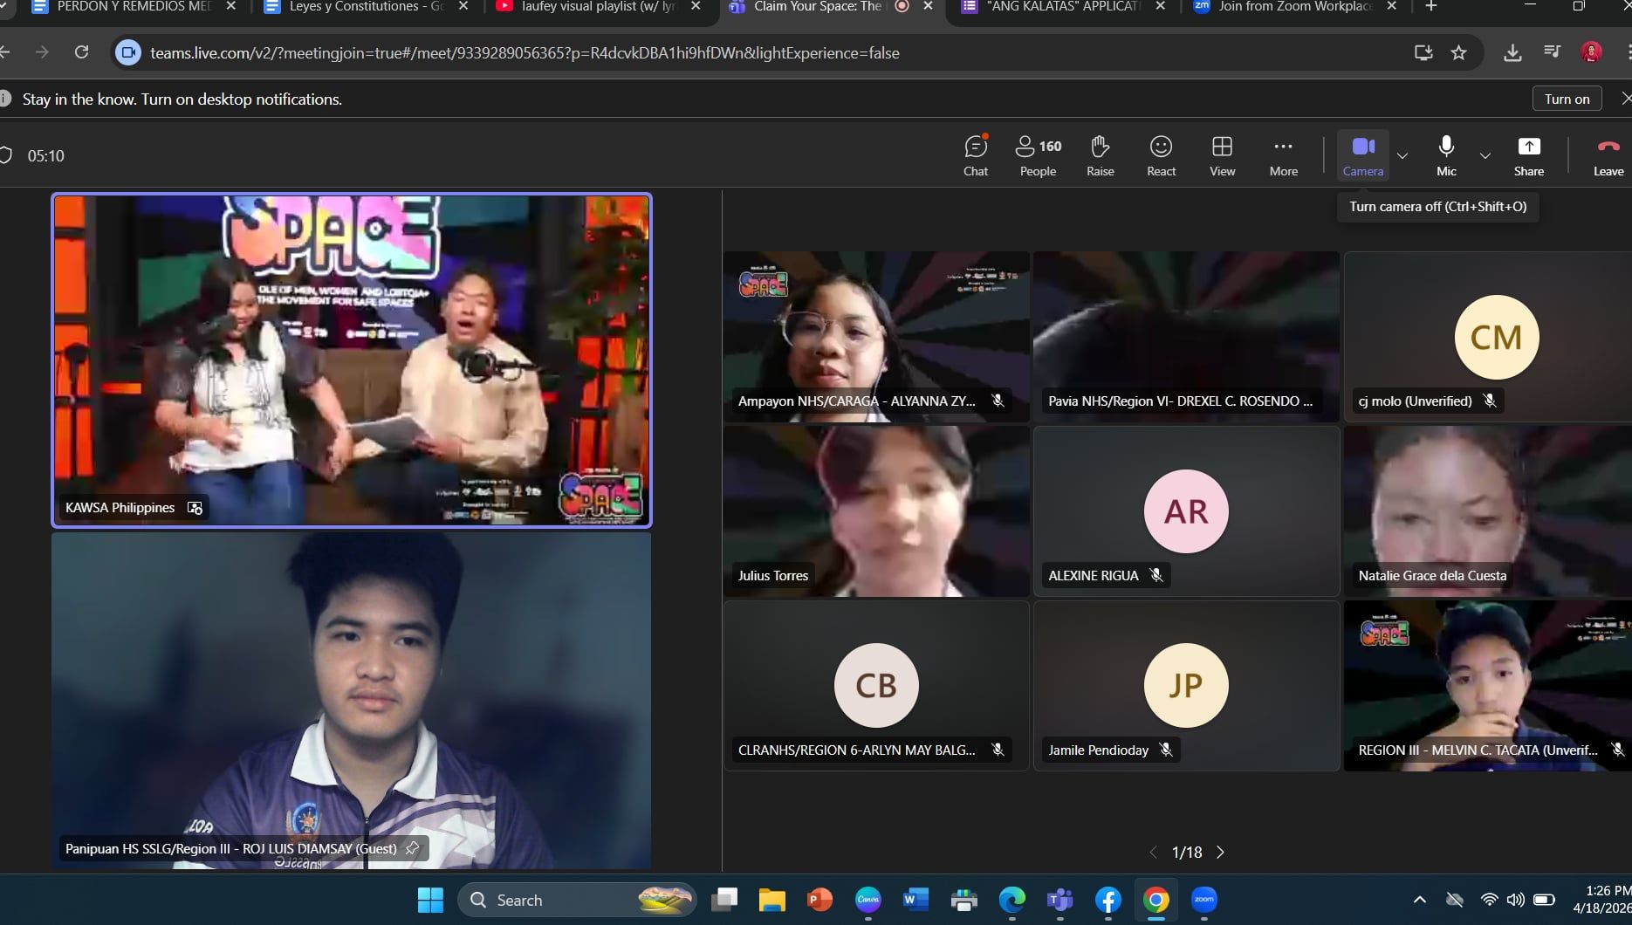The width and height of the screenshot is (1632, 925).
Task: Open File Explorer from taskbar
Action: pos(772,900)
